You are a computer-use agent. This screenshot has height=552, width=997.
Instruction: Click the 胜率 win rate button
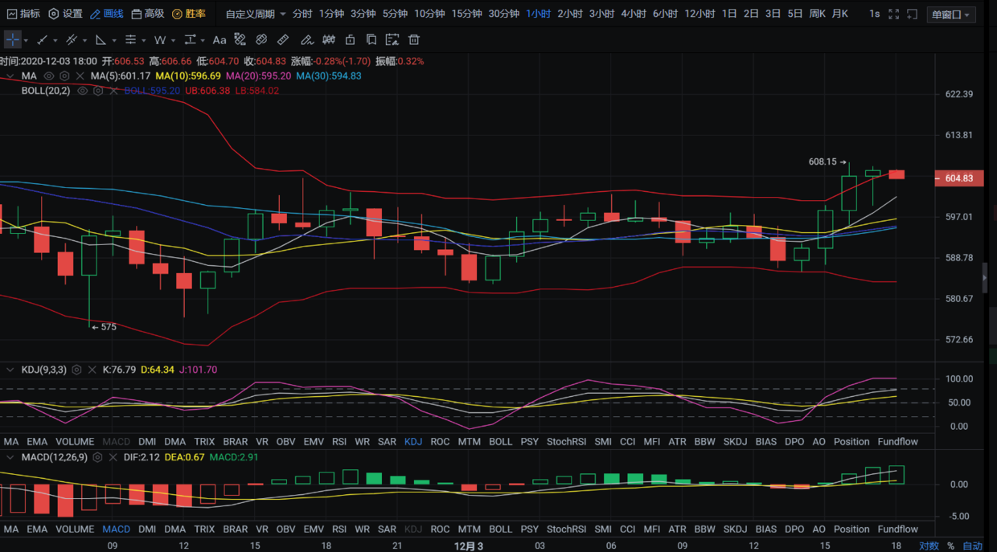189,14
